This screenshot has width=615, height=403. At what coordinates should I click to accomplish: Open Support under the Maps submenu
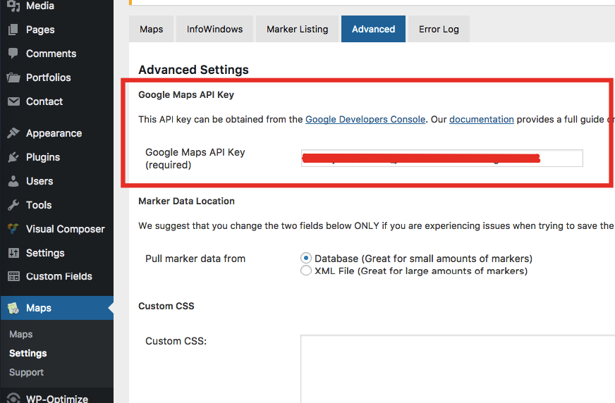(26, 372)
